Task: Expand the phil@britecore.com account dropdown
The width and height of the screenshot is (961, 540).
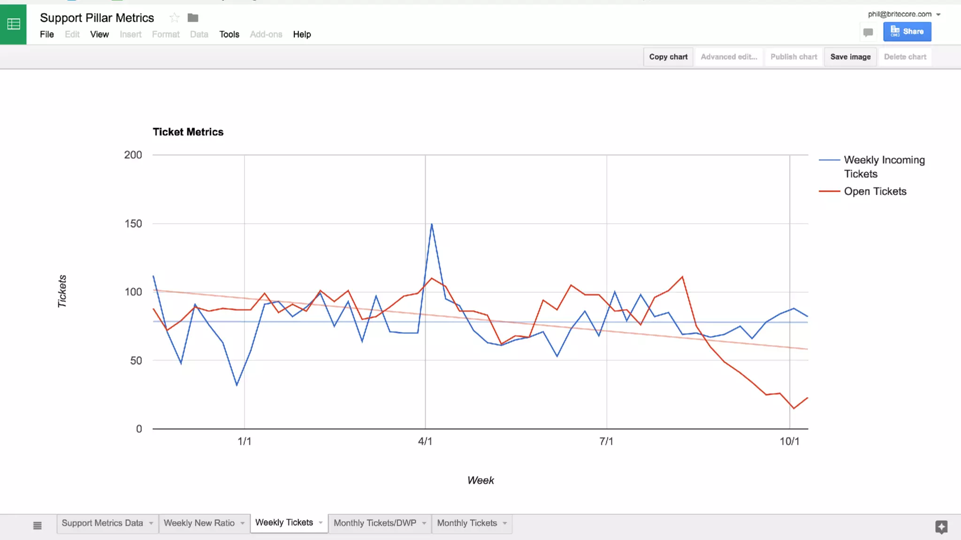Action: click(x=938, y=15)
